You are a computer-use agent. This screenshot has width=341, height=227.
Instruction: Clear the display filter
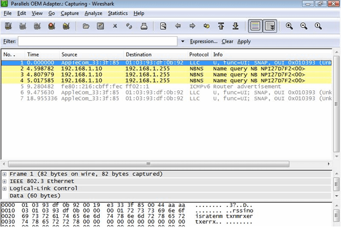(228, 42)
